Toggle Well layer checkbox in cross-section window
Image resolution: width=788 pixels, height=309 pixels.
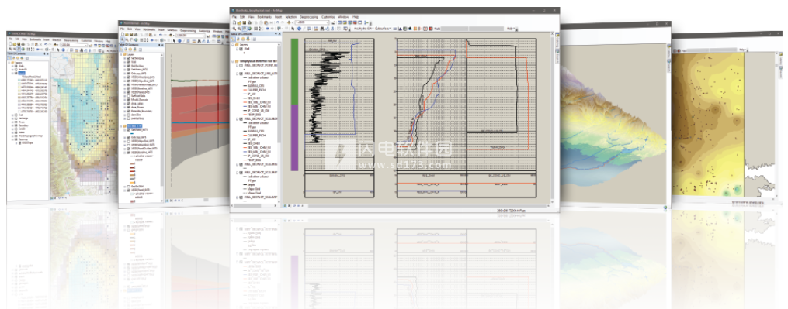tap(128, 62)
